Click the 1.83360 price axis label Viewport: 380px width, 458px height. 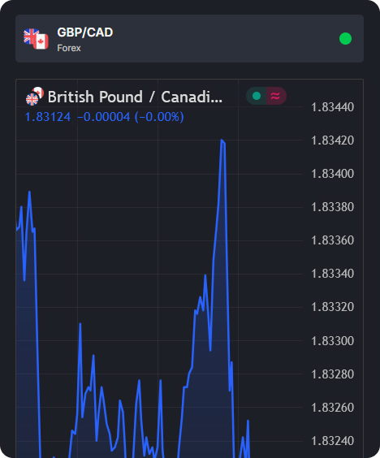click(x=332, y=240)
